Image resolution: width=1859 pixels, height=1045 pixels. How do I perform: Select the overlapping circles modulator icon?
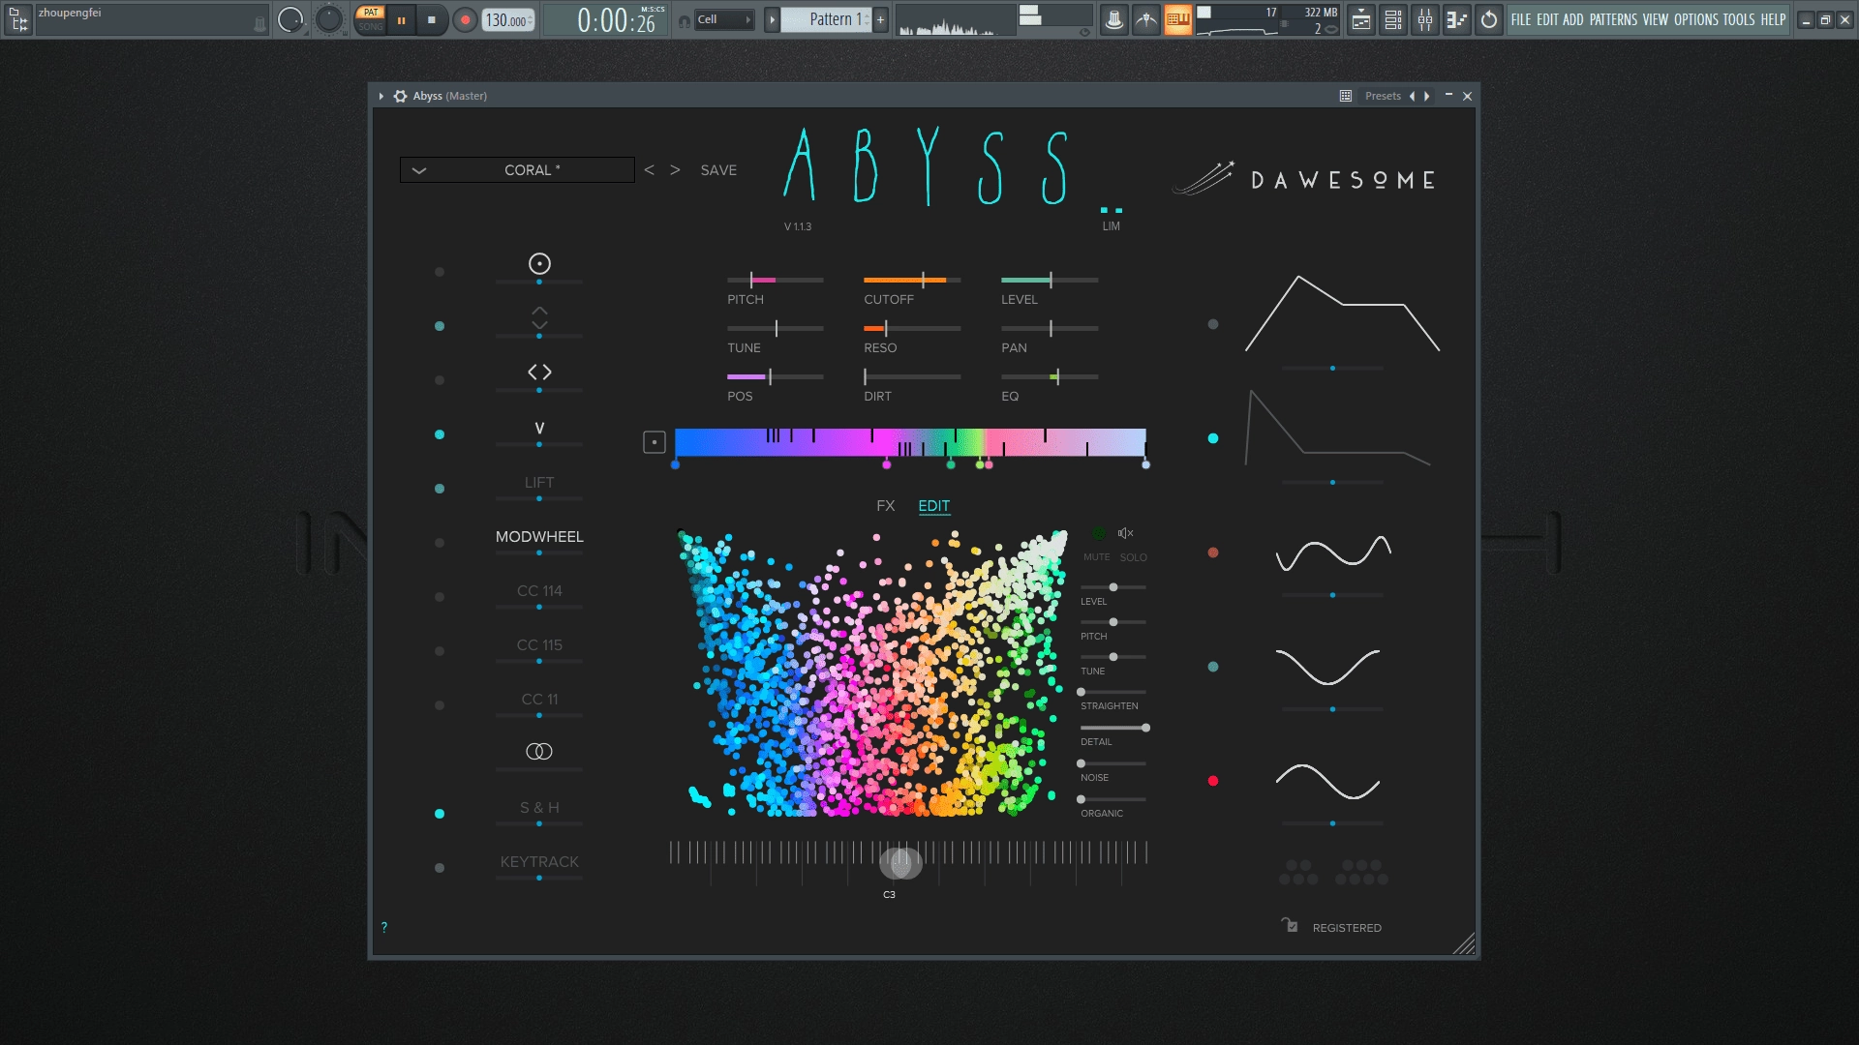tap(539, 751)
